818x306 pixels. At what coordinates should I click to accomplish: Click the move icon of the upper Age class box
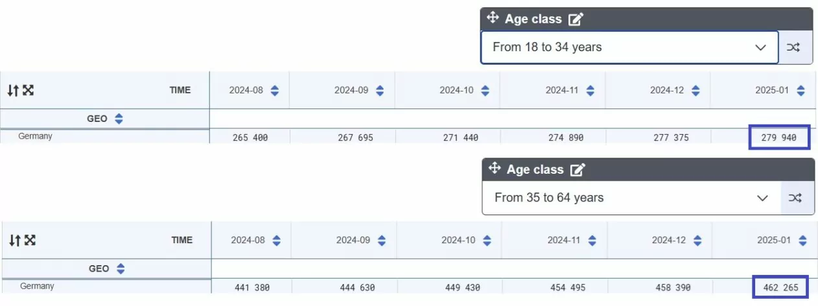click(x=493, y=18)
